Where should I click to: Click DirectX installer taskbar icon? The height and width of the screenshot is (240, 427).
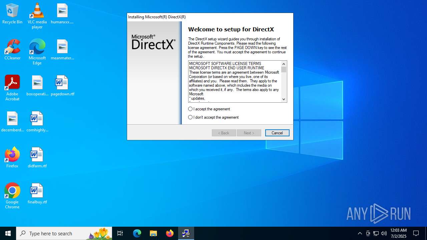(186, 233)
